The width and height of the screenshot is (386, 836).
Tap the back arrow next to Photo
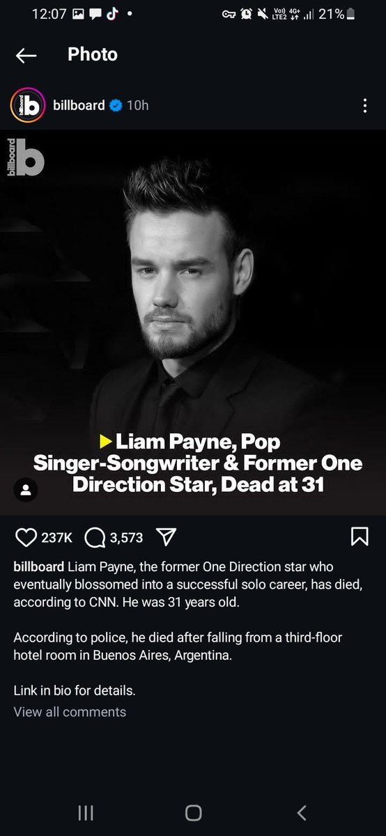click(x=26, y=56)
